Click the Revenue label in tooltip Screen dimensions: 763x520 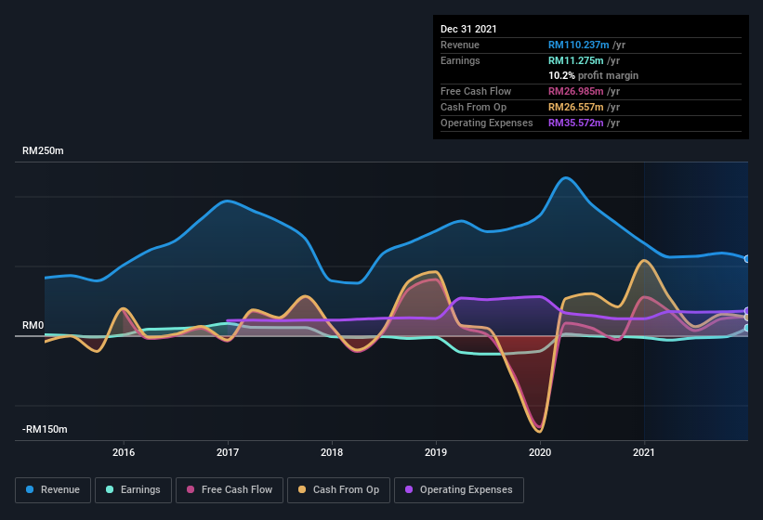pyautogui.click(x=460, y=45)
